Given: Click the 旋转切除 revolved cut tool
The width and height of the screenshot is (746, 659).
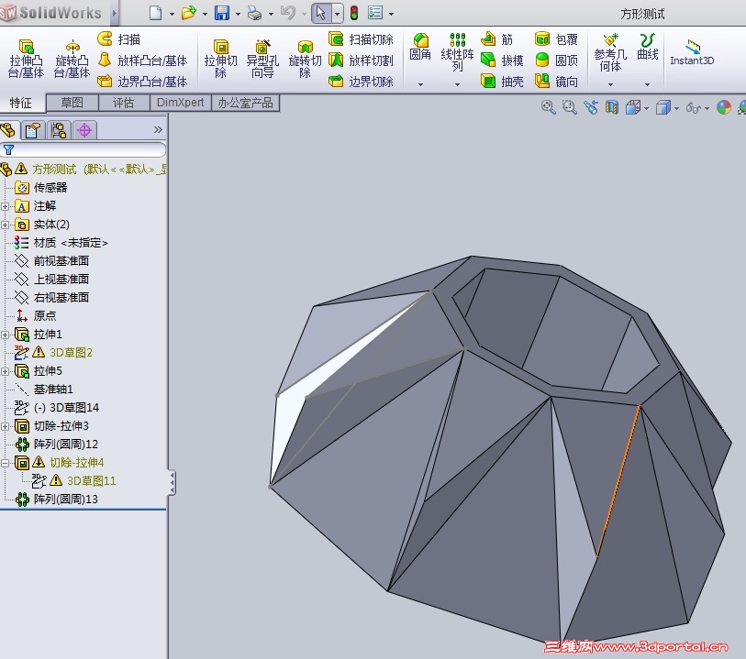Looking at the screenshot, I should coord(305,59).
